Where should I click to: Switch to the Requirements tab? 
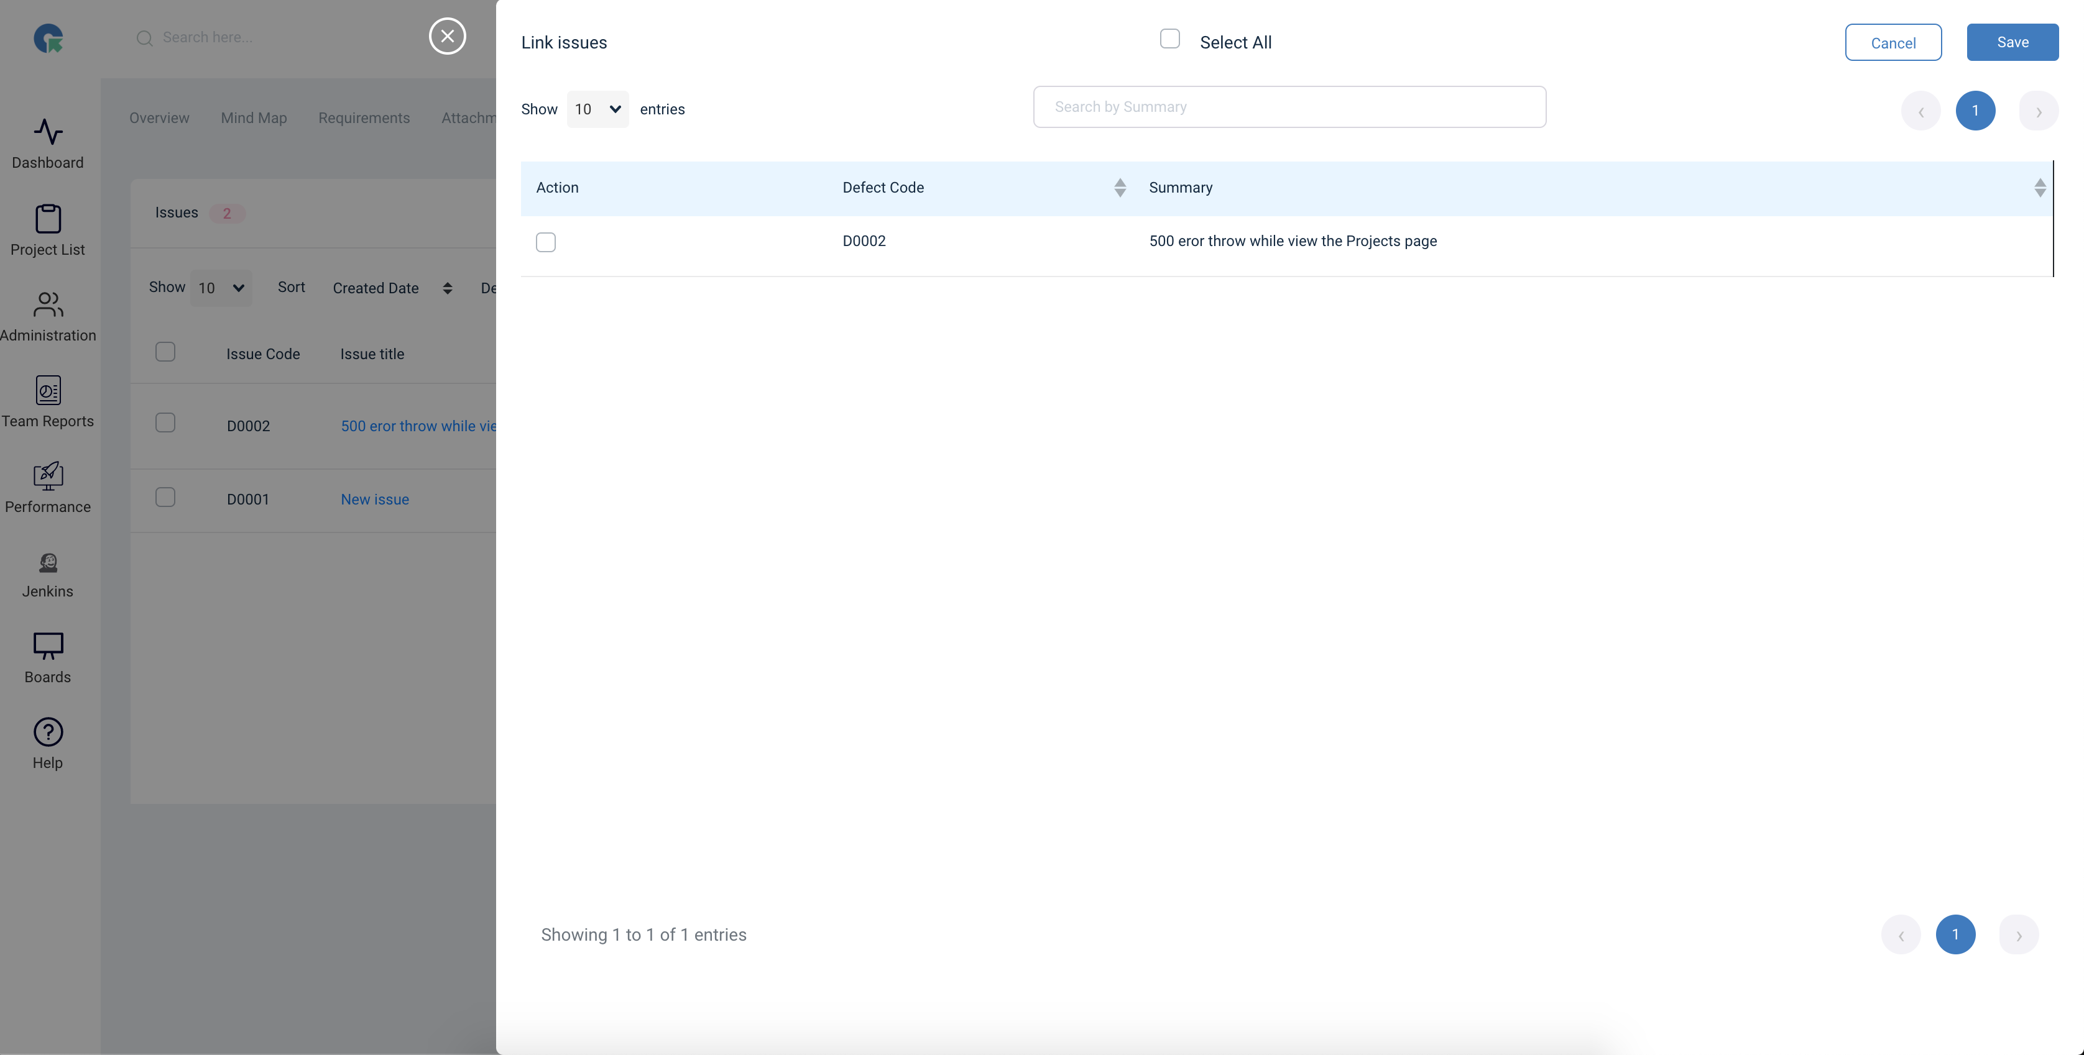point(364,118)
